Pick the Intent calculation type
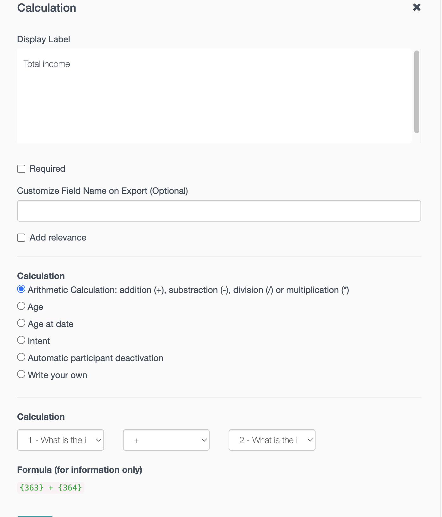 point(21,340)
